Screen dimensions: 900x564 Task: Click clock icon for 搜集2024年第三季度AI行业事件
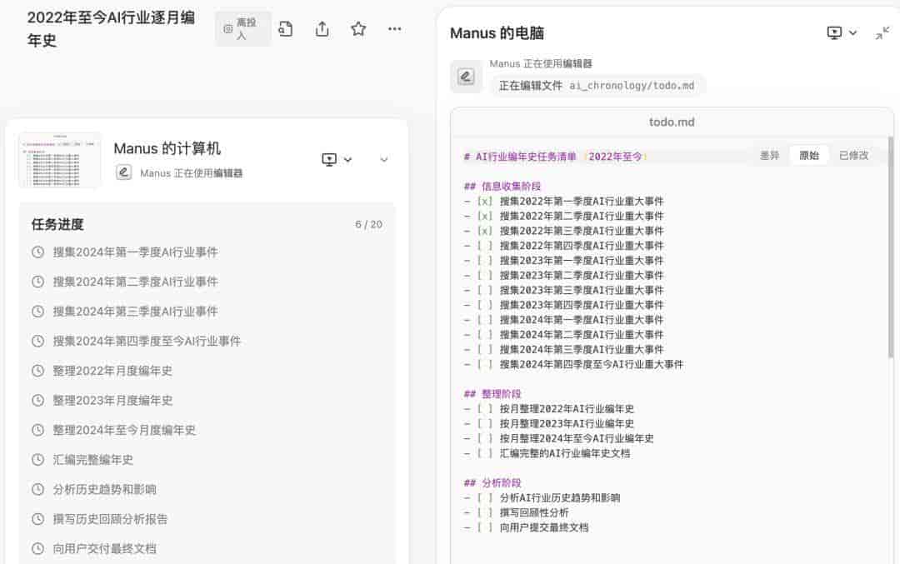coord(37,312)
